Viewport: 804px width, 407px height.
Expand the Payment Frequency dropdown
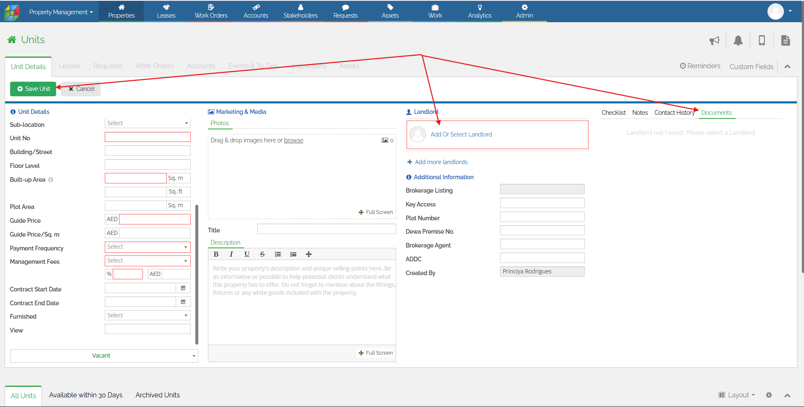148,247
